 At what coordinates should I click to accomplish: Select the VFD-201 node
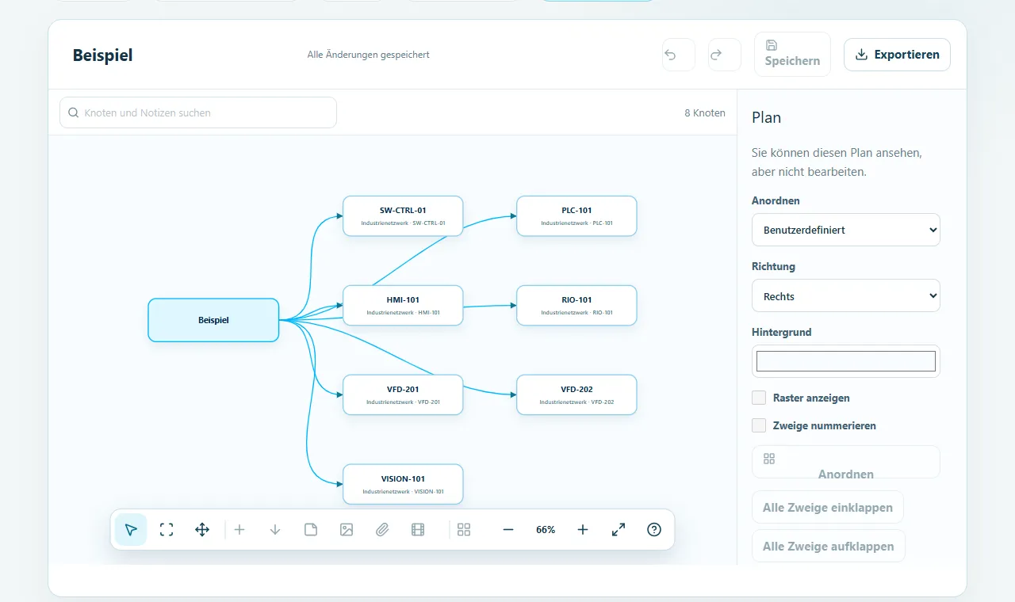(x=403, y=394)
